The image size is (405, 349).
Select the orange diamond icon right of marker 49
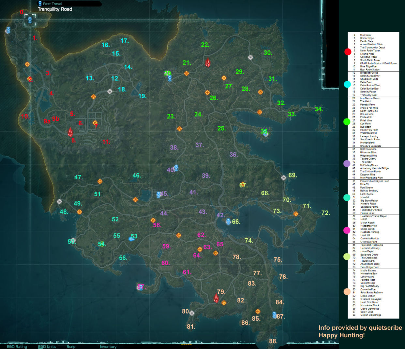coord(79,212)
